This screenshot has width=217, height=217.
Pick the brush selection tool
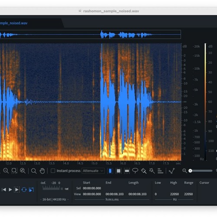[144, 171]
